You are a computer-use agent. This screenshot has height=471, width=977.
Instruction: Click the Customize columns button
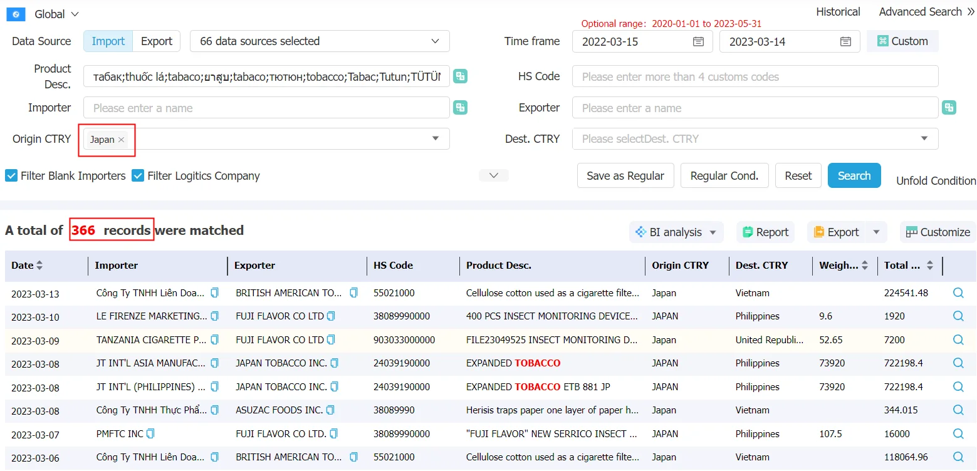tap(938, 232)
